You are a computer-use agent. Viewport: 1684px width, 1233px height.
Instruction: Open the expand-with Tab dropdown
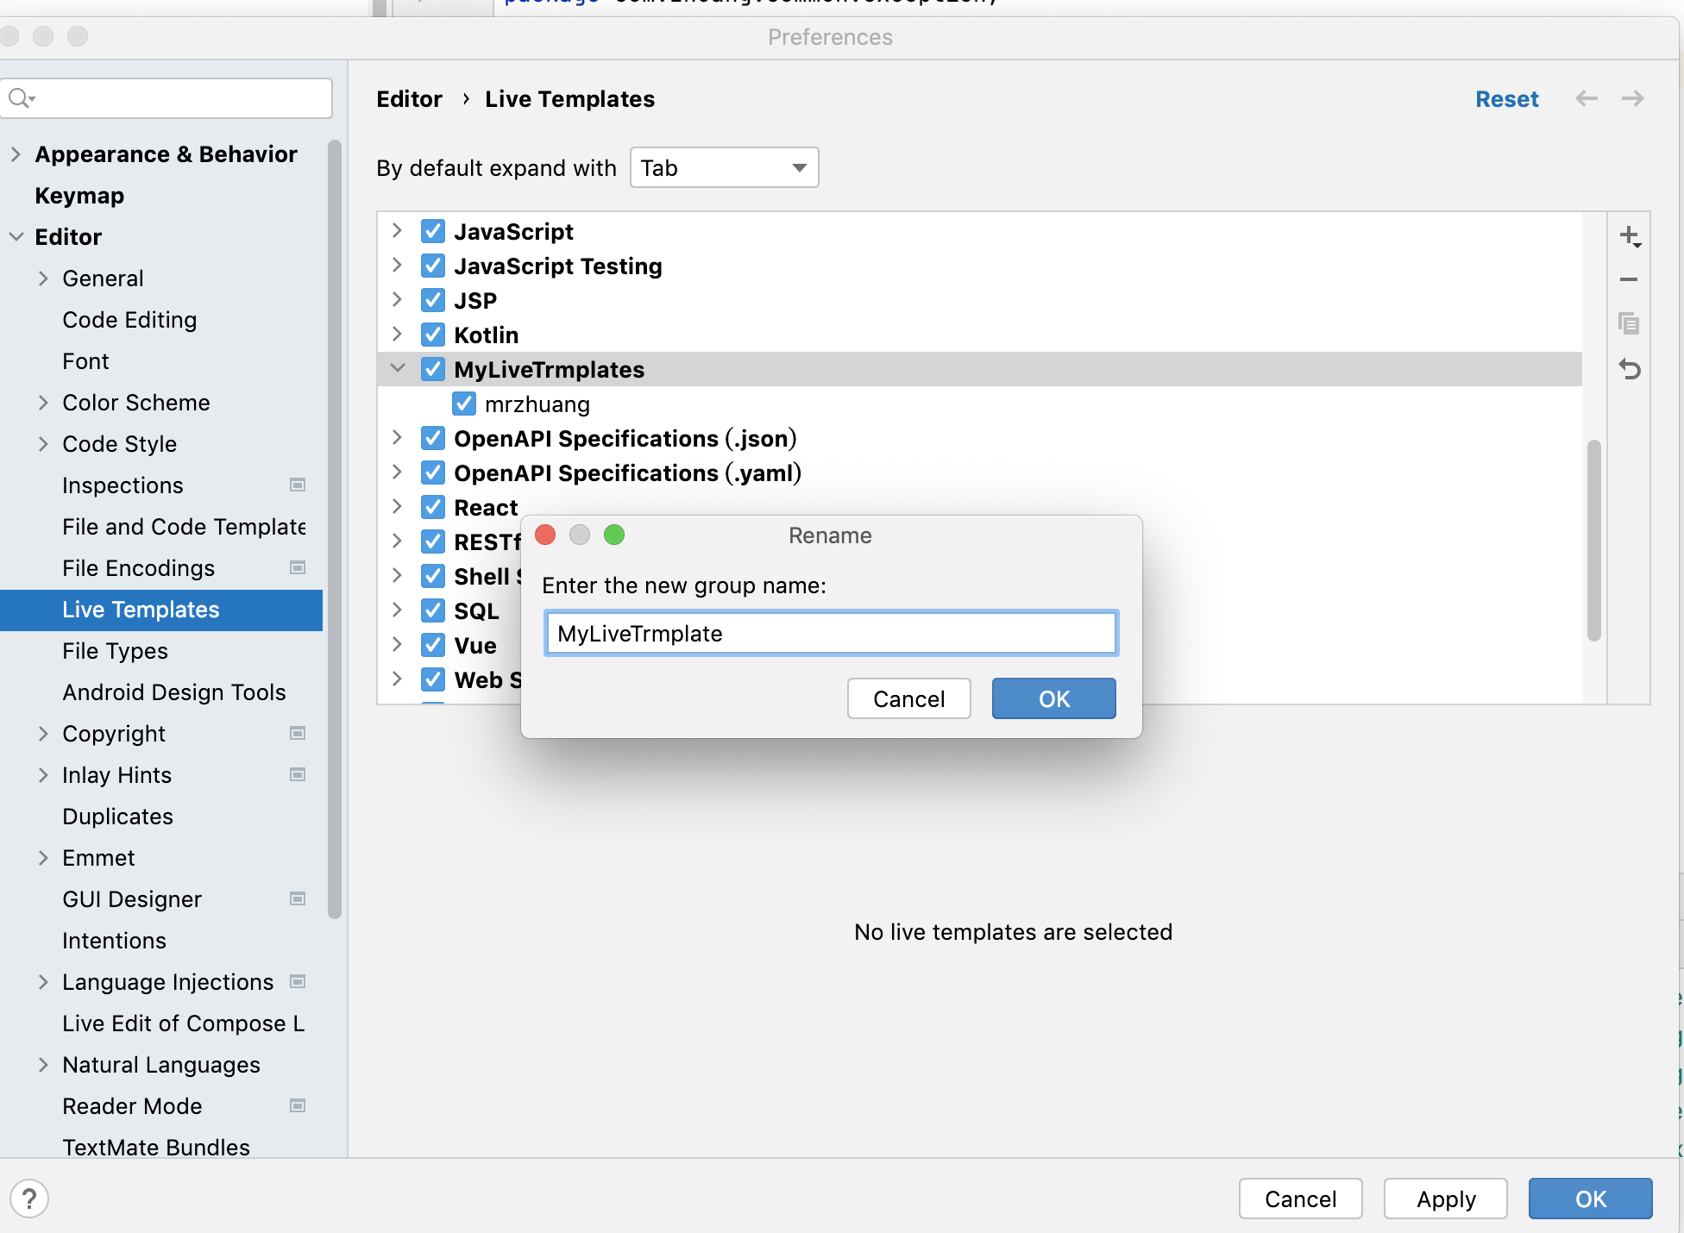coord(724,167)
